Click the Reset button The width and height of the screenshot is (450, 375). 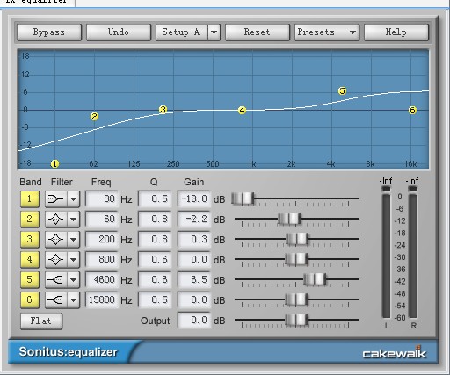(258, 32)
